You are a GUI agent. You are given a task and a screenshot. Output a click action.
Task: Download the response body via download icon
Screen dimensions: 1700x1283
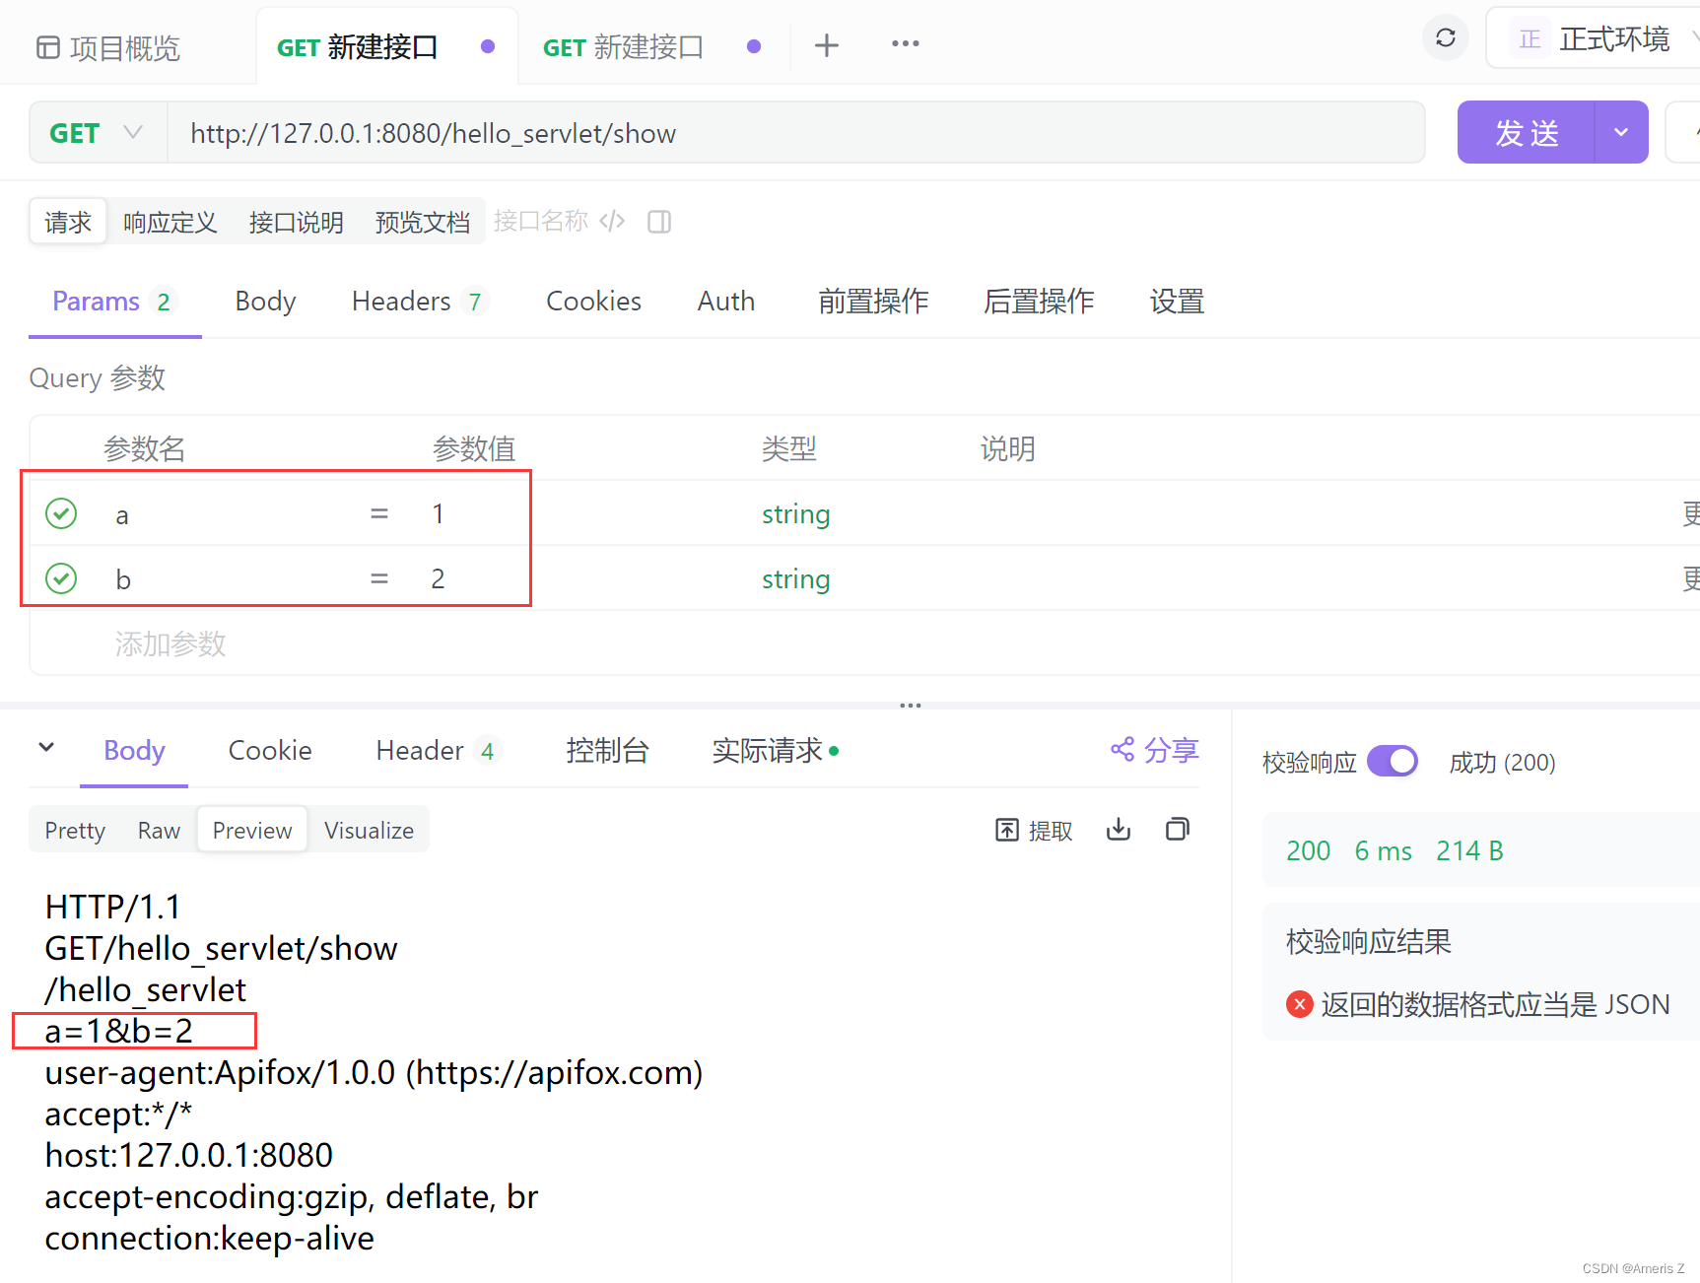point(1118,830)
